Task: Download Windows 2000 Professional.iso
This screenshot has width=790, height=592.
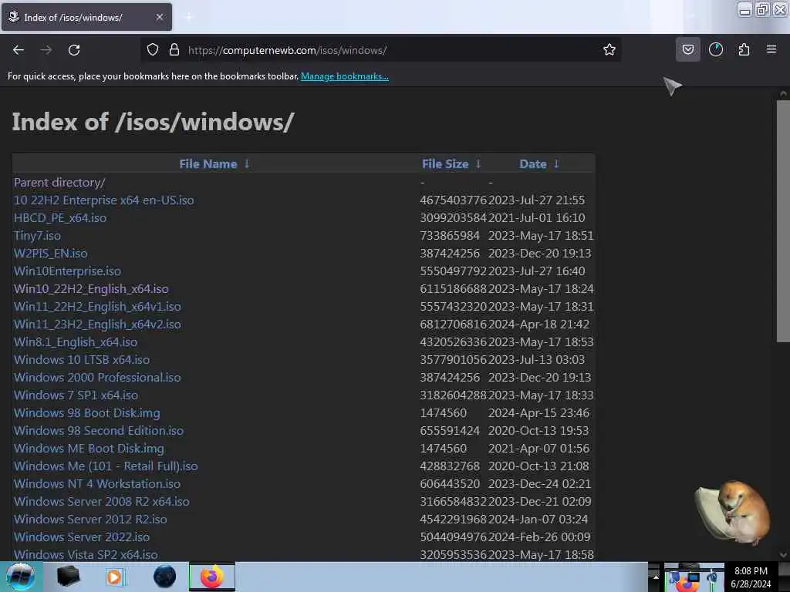Action: click(97, 378)
